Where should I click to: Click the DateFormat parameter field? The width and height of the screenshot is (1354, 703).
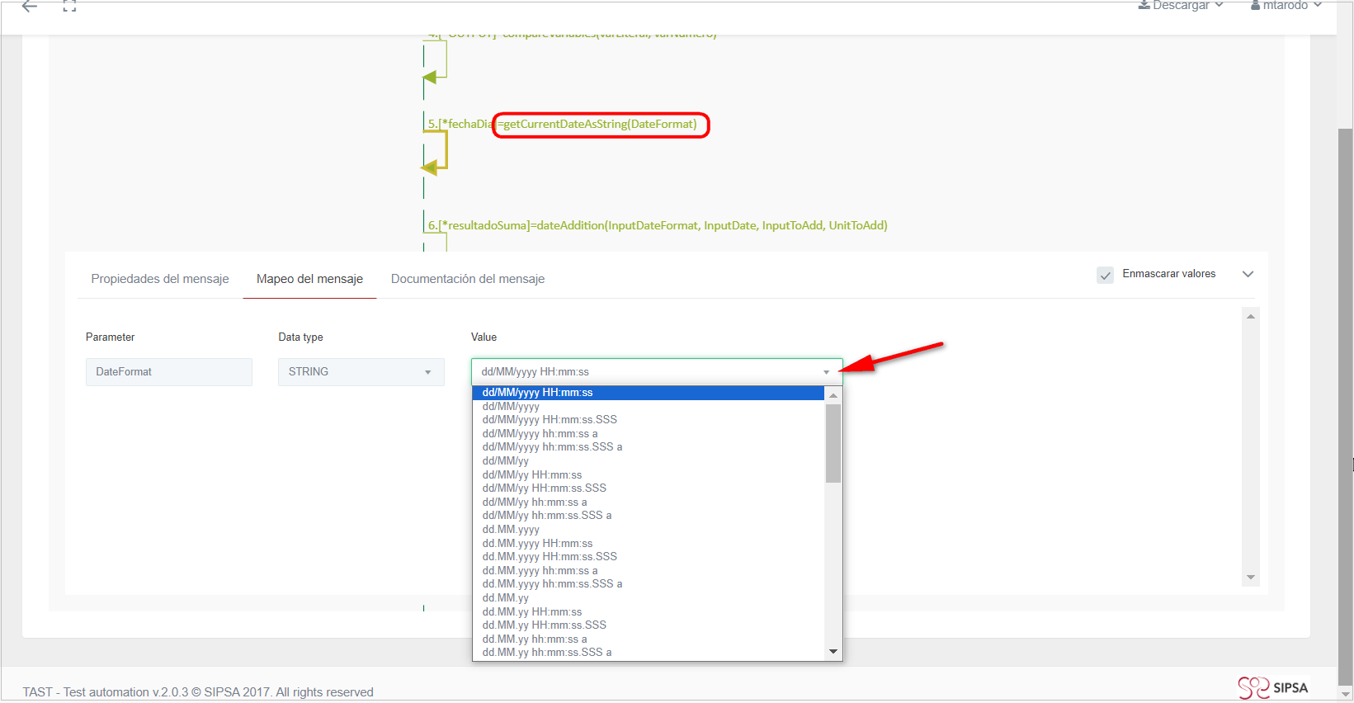(x=168, y=372)
